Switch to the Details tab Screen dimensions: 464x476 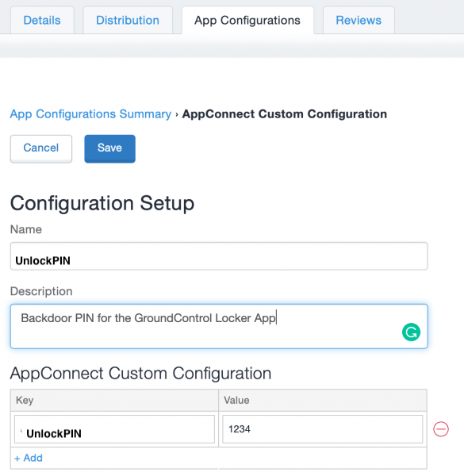coord(42,21)
